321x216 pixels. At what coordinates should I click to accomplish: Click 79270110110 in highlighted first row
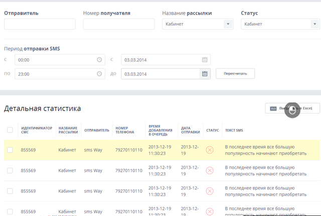coord(129,150)
